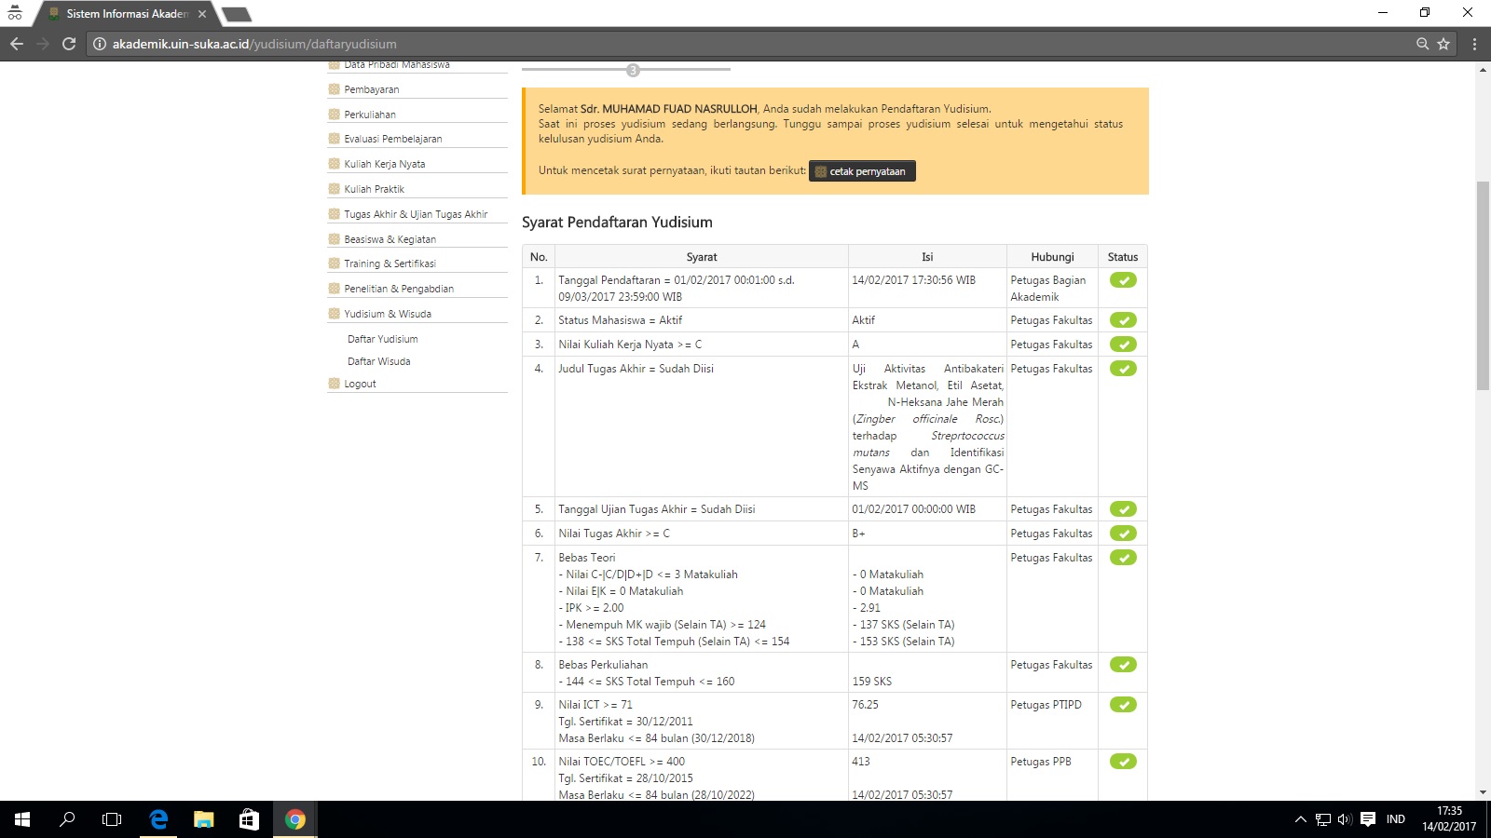Open Chrome's three-dot menu

(x=1474, y=44)
